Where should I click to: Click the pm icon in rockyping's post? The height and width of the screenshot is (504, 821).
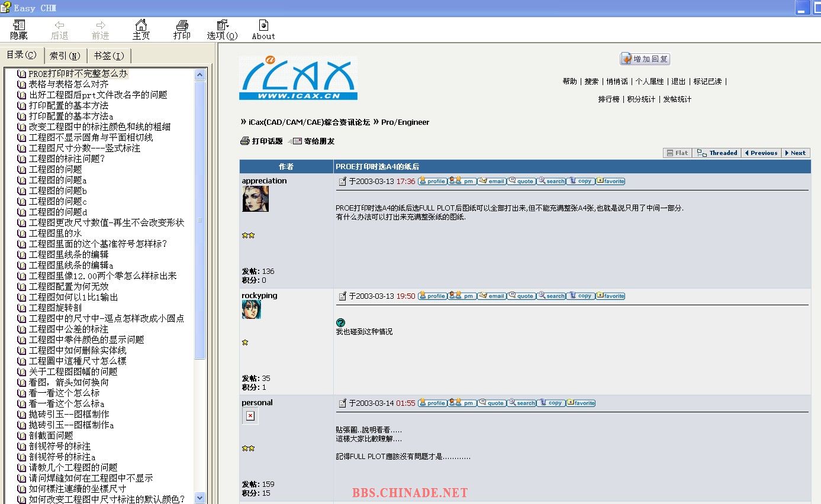click(462, 296)
